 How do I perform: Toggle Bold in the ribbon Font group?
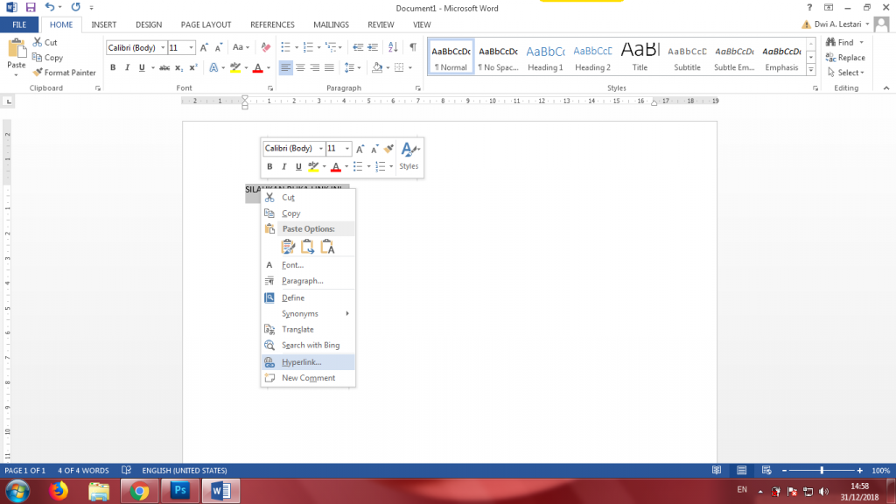click(x=113, y=67)
